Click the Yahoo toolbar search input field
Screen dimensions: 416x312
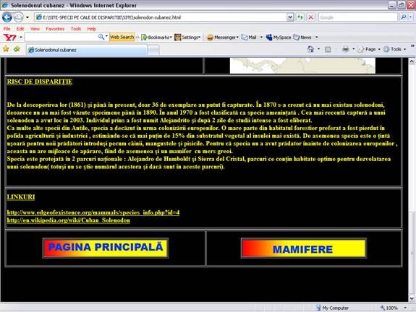[61, 38]
